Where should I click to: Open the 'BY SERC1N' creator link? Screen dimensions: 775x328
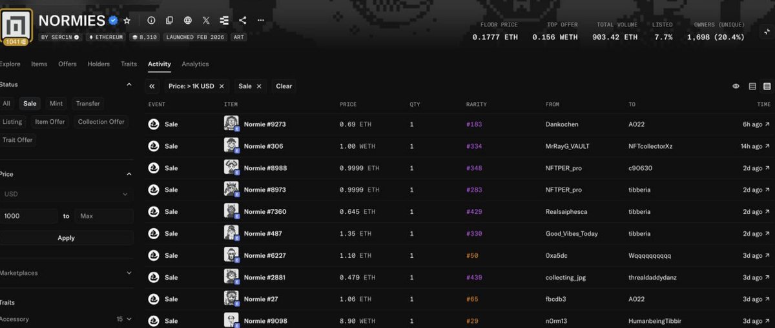click(60, 37)
